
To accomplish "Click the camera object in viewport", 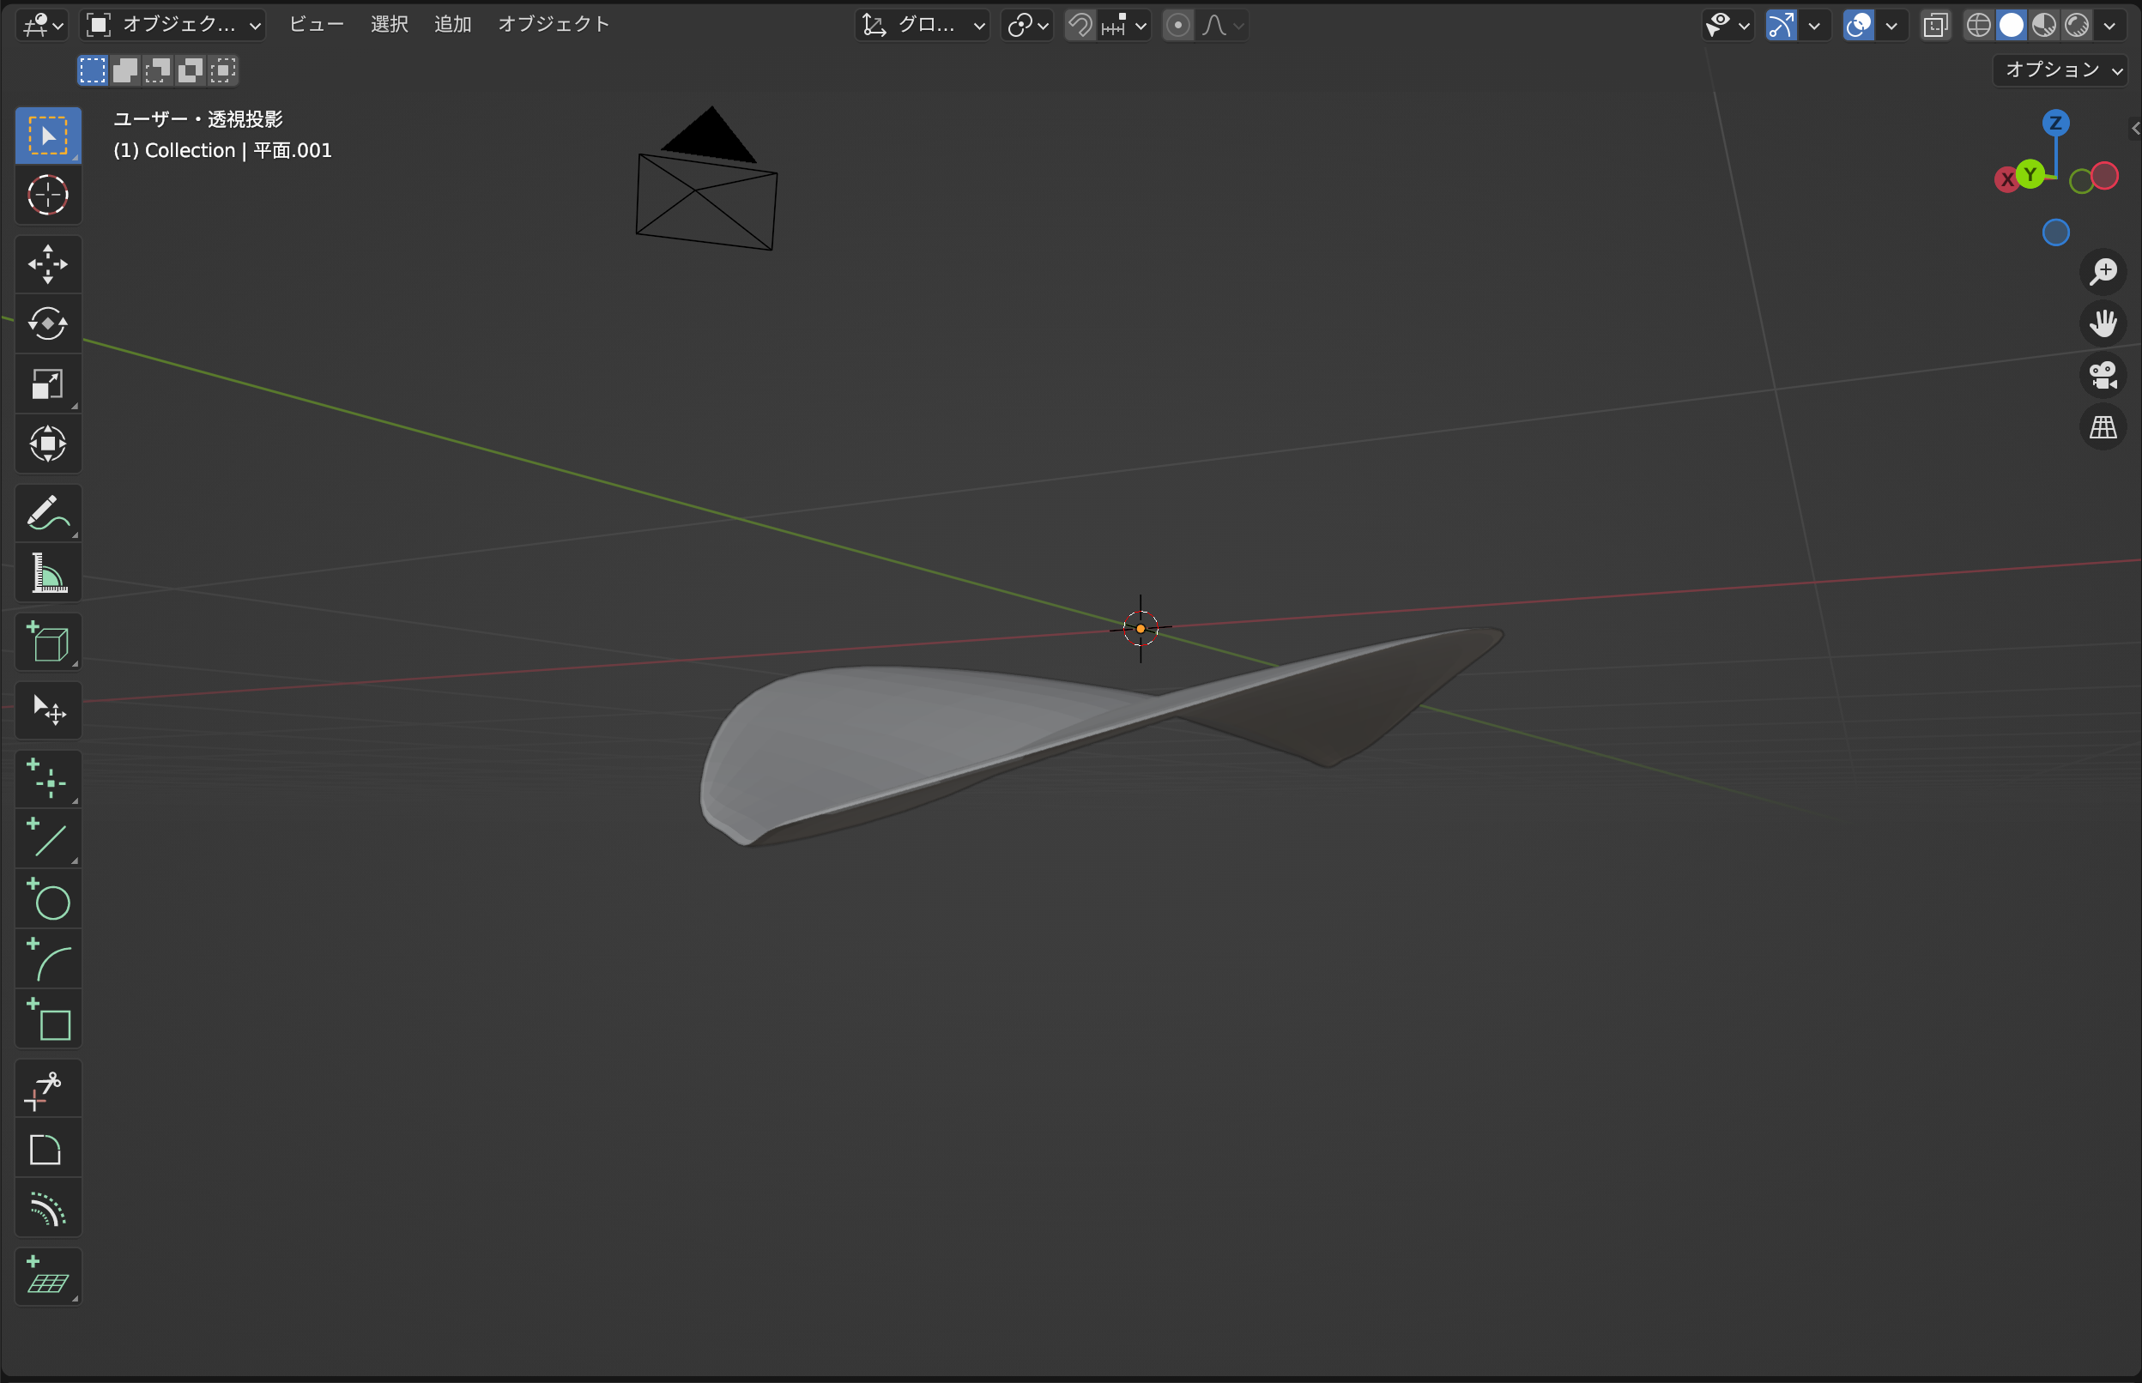I will (707, 179).
